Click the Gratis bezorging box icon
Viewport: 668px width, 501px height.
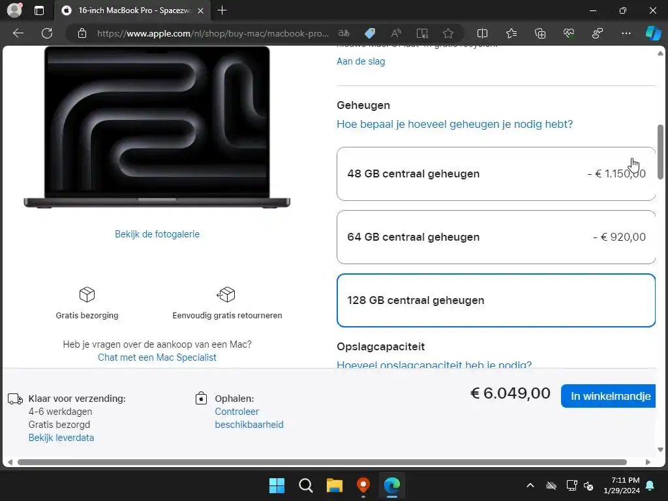coord(87,294)
